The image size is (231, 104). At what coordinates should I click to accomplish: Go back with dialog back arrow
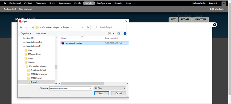click(21, 27)
